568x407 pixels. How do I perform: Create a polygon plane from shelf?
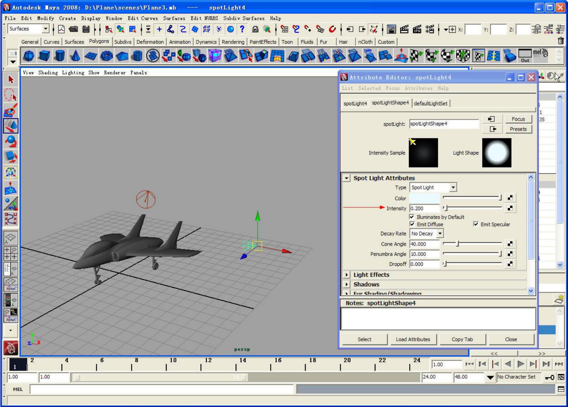91,56
